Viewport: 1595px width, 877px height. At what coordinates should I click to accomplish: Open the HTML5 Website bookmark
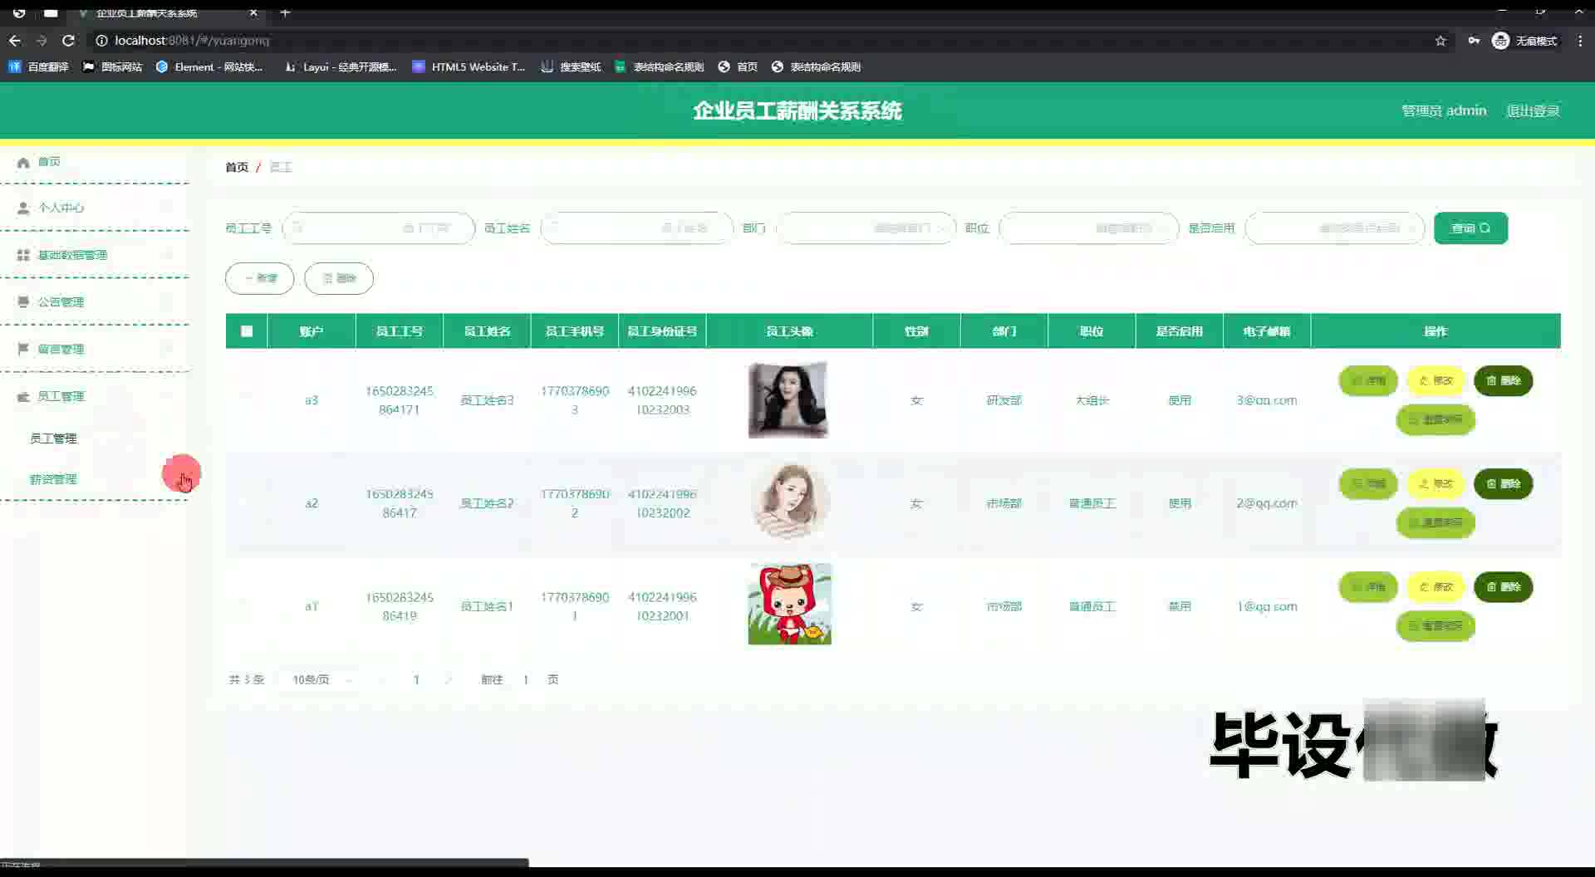pos(469,67)
